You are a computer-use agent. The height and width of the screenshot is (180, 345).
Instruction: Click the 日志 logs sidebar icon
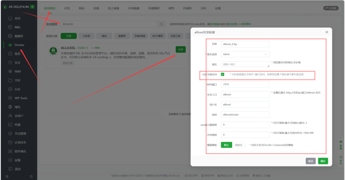coord(10,89)
